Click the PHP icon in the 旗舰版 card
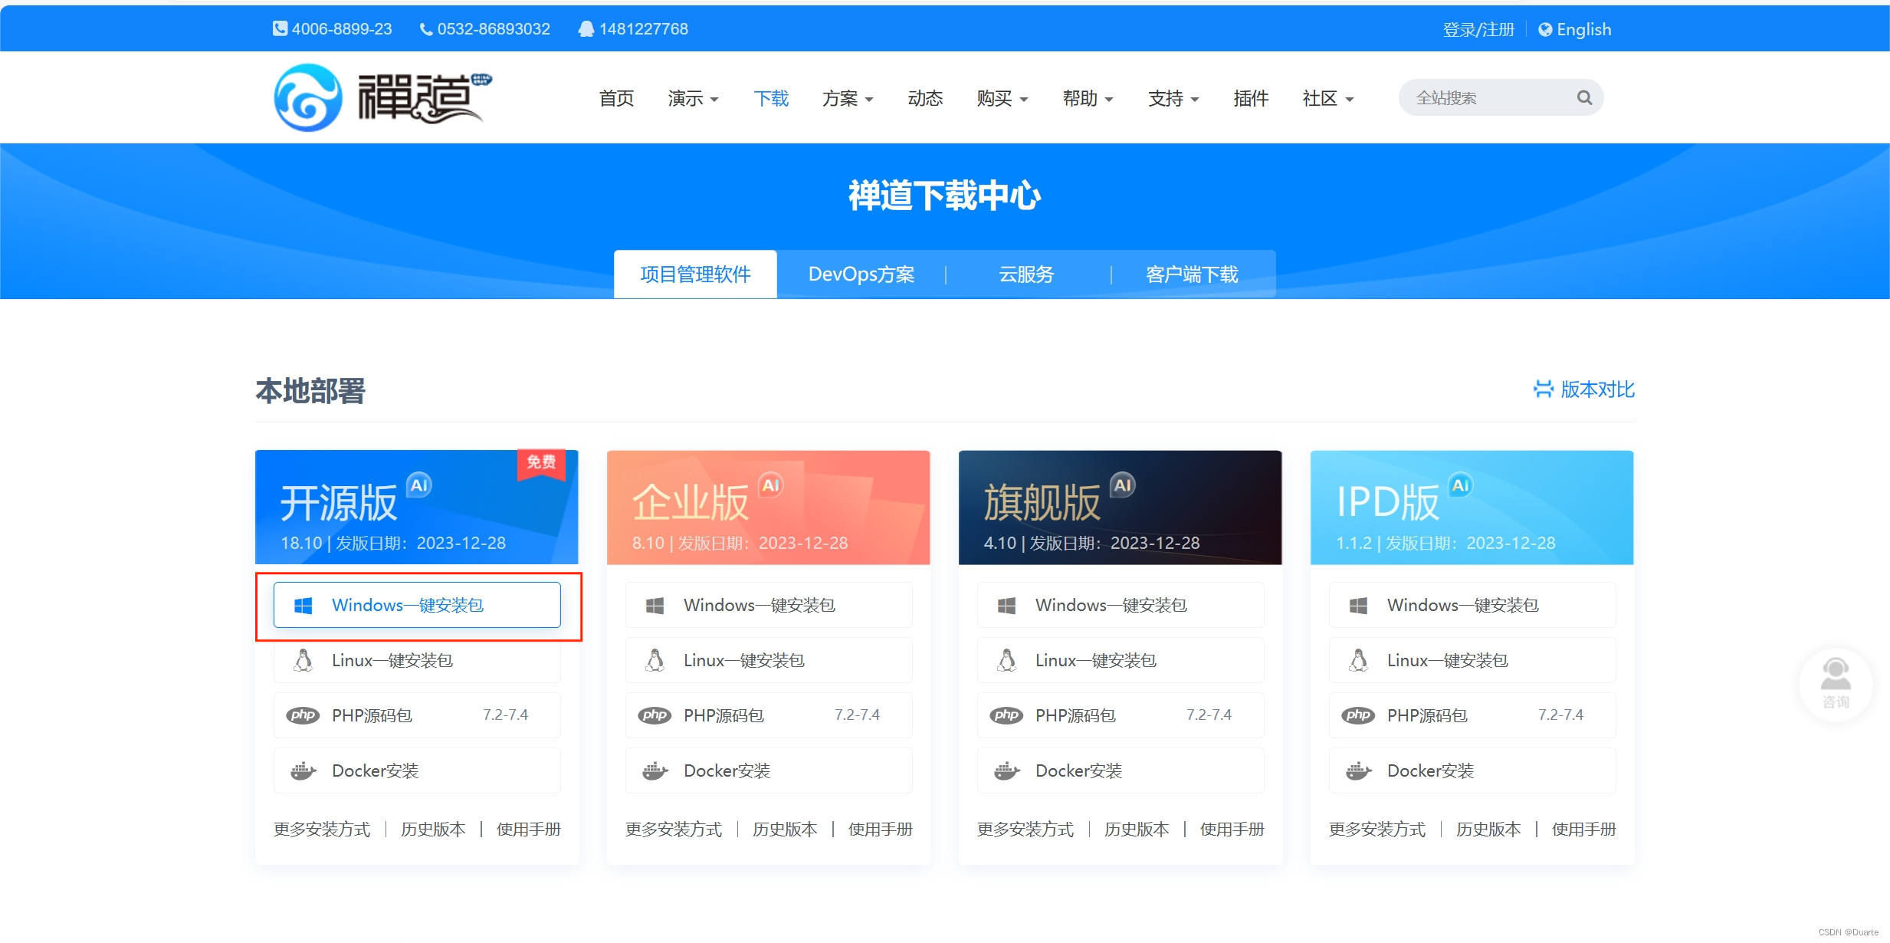Image resolution: width=1890 pixels, height=943 pixels. (x=1006, y=715)
